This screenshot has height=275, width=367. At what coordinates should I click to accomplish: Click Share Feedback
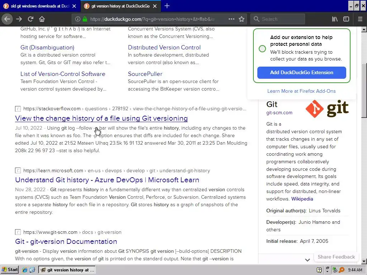pos(336,257)
